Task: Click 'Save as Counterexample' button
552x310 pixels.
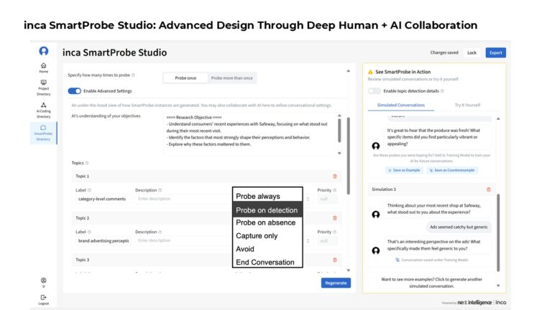Action: click(451, 170)
